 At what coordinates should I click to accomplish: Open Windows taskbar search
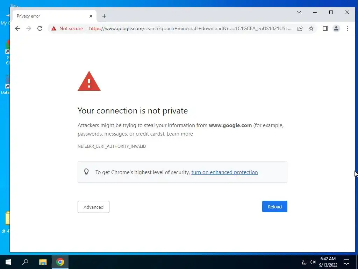coord(25,262)
